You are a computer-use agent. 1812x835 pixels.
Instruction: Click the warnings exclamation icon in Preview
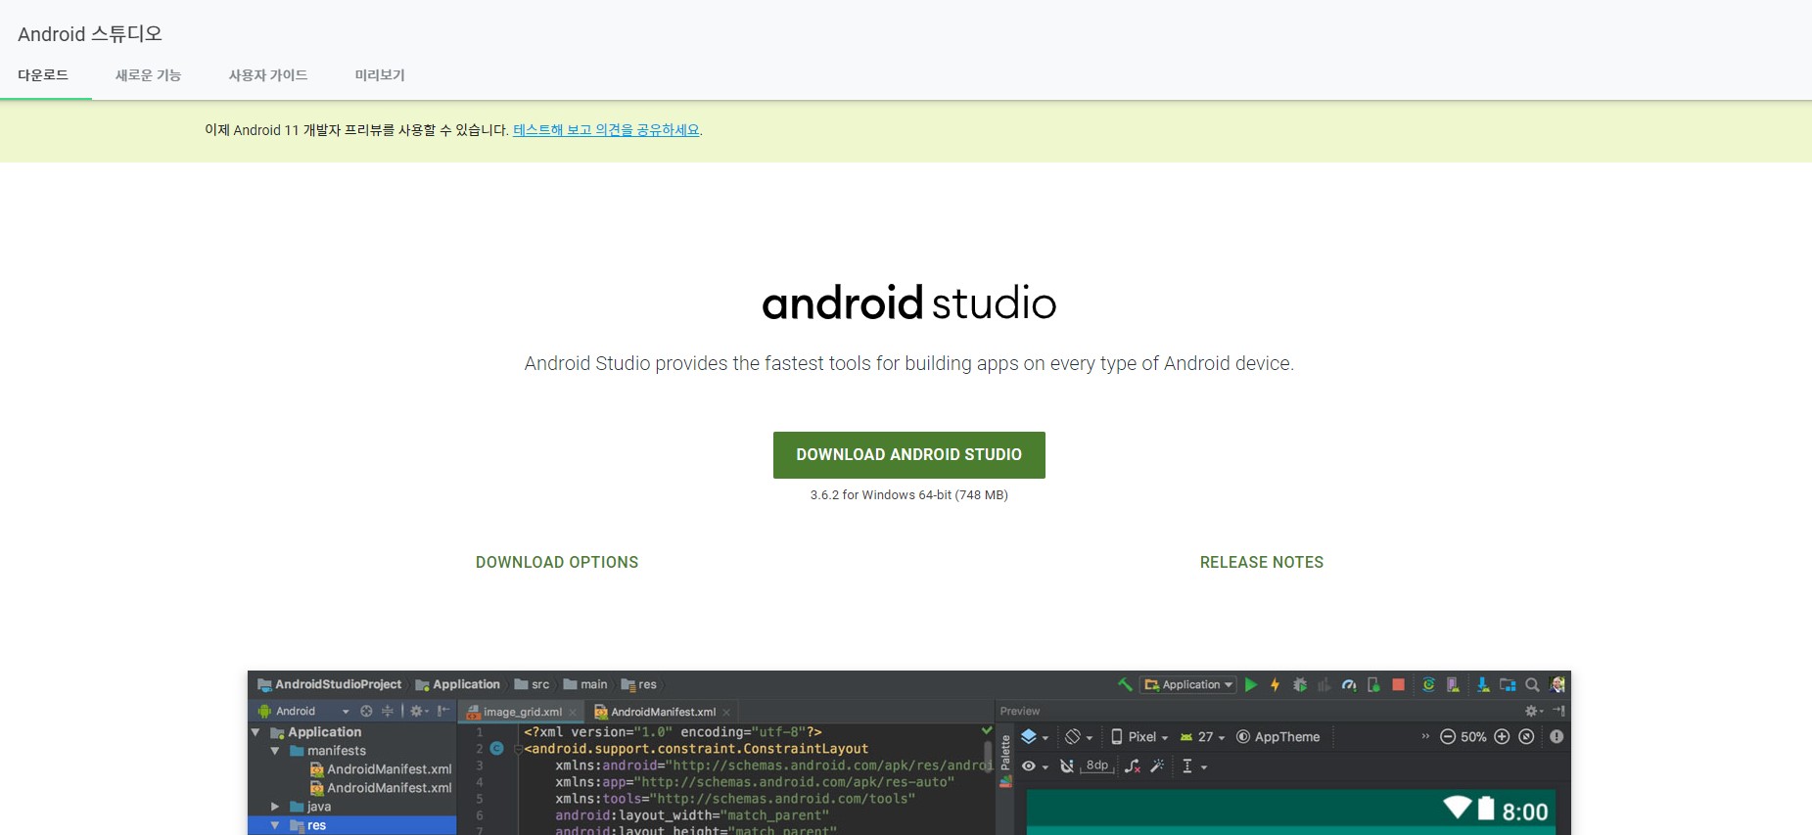tap(1556, 736)
